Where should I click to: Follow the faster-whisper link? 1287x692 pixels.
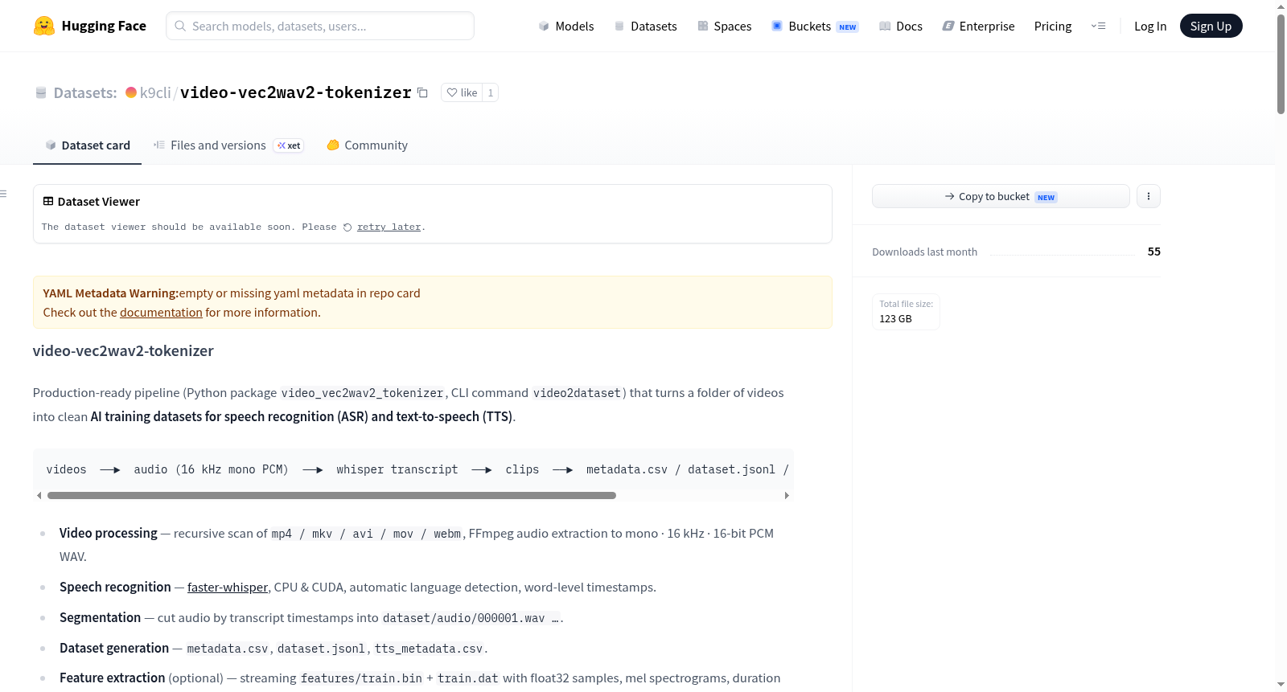click(x=228, y=588)
